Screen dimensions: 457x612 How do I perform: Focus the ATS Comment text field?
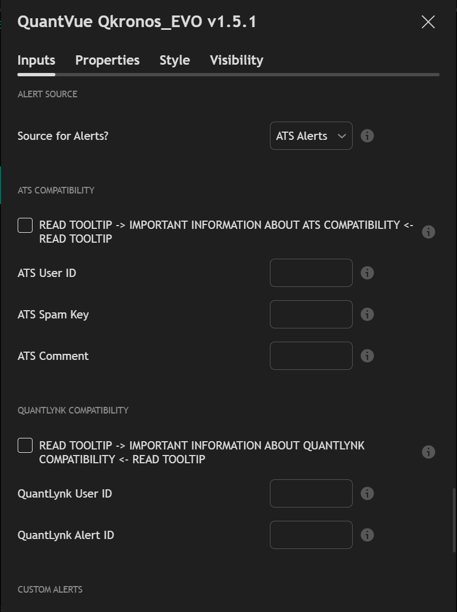tap(311, 355)
